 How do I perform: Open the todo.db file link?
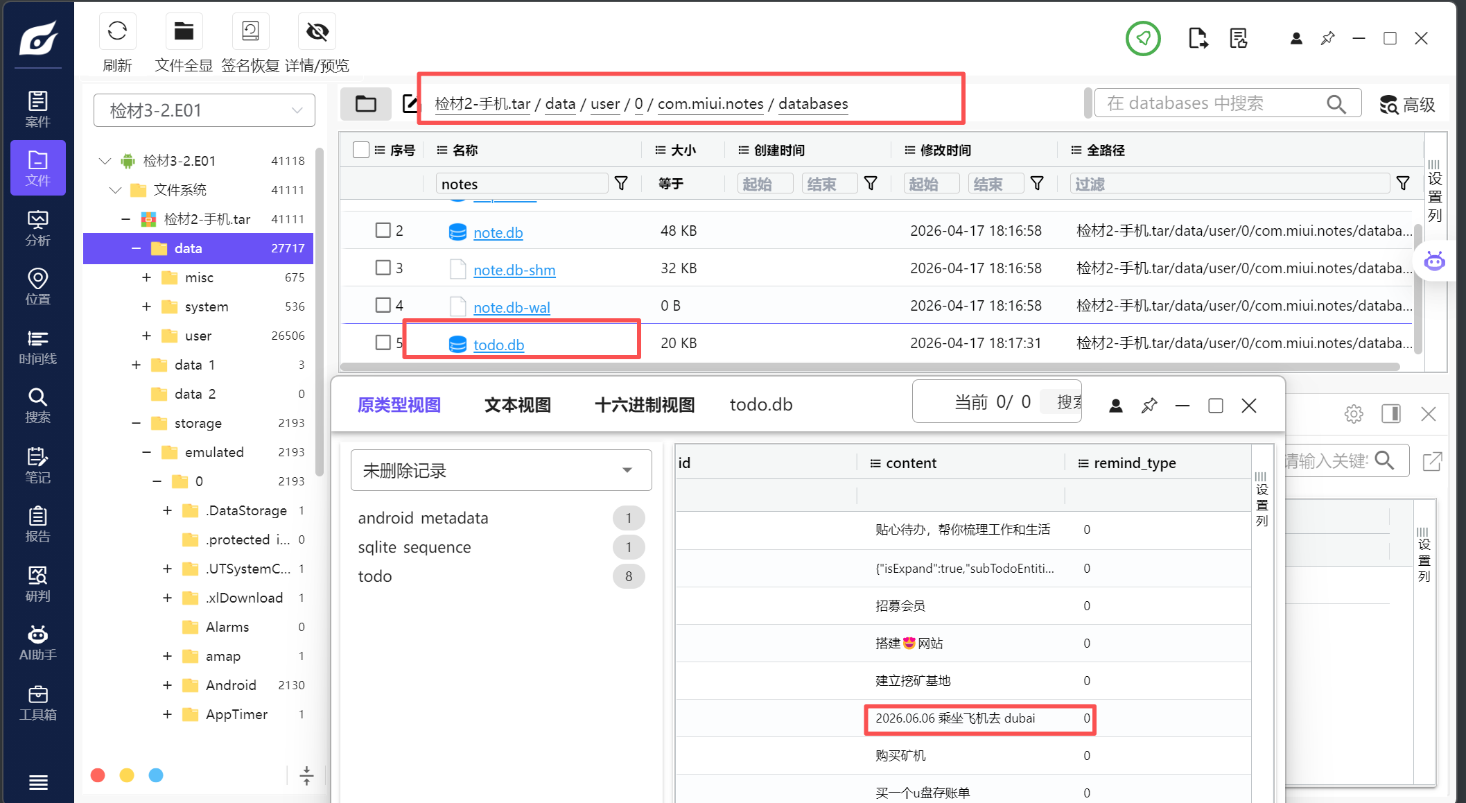498,345
